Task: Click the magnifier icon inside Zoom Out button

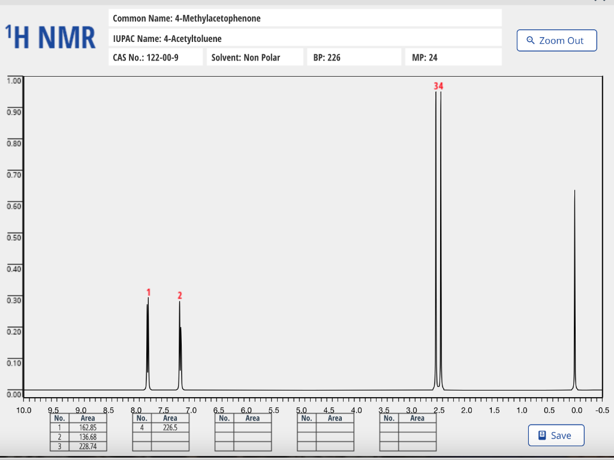Action: tap(531, 40)
